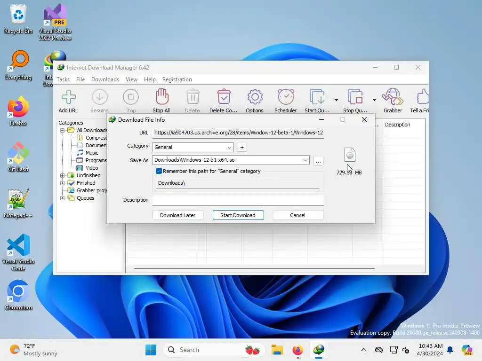Open the Save As path dropdown arrow
Viewport: 482px width, 361px height.
pyautogui.click(x=305, y=160)
